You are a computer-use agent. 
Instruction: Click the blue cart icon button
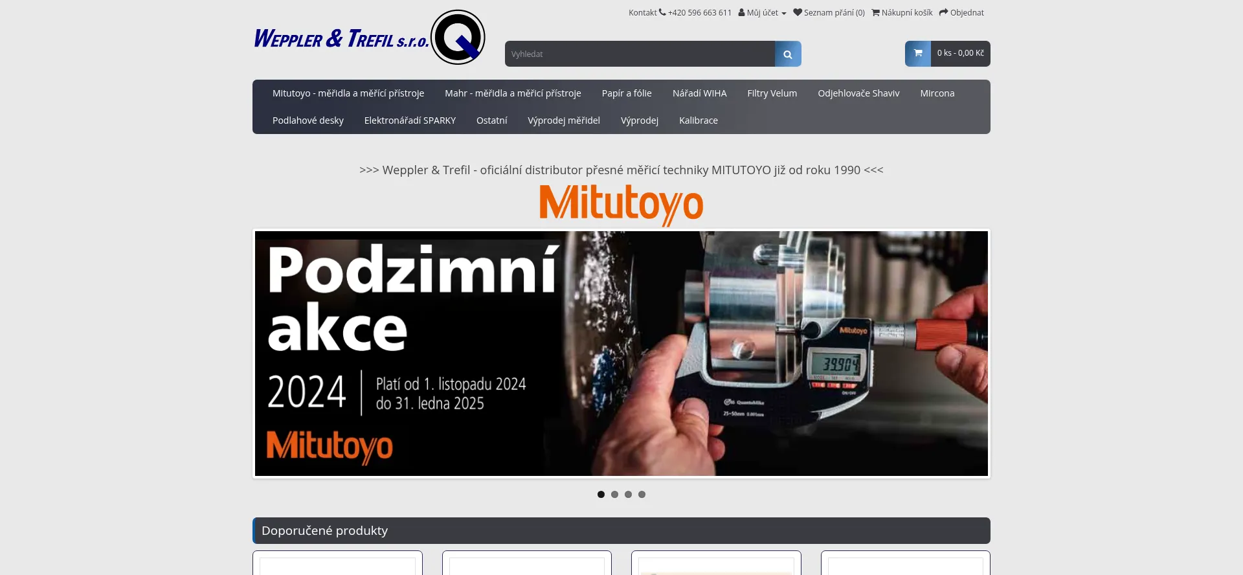coord(918,54)
